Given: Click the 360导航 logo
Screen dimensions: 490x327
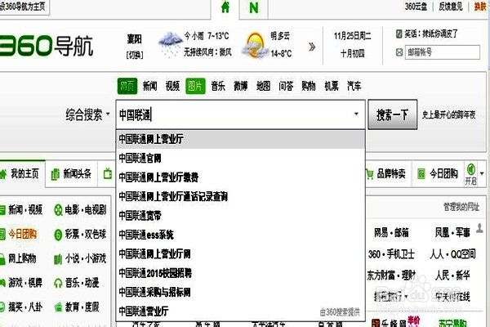Looking at the screenshot, I should (47, 46).
